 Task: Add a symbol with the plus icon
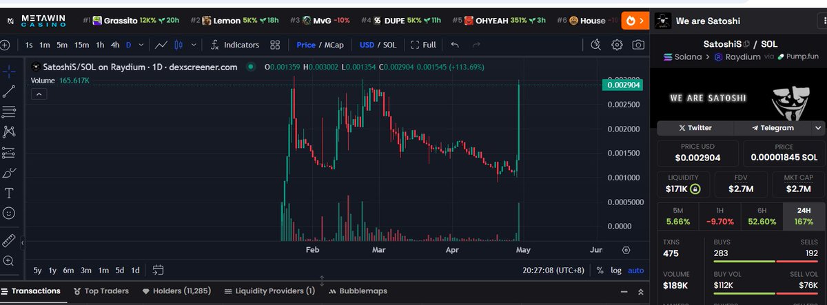pos(6,45)
